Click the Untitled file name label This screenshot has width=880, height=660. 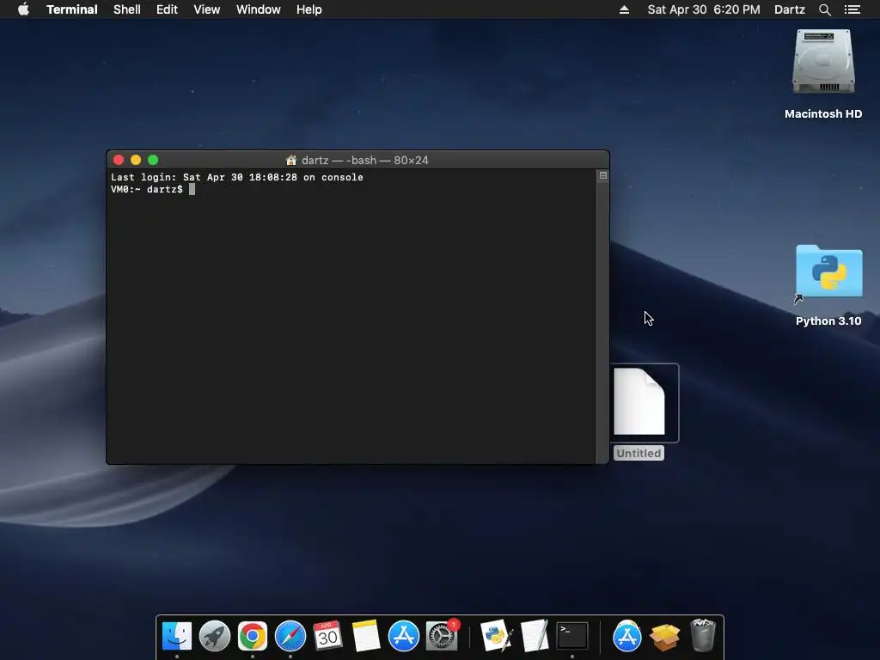[639, 453]
